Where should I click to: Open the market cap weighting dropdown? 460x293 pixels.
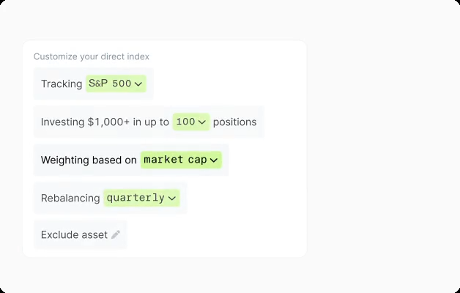coord(181,160)
